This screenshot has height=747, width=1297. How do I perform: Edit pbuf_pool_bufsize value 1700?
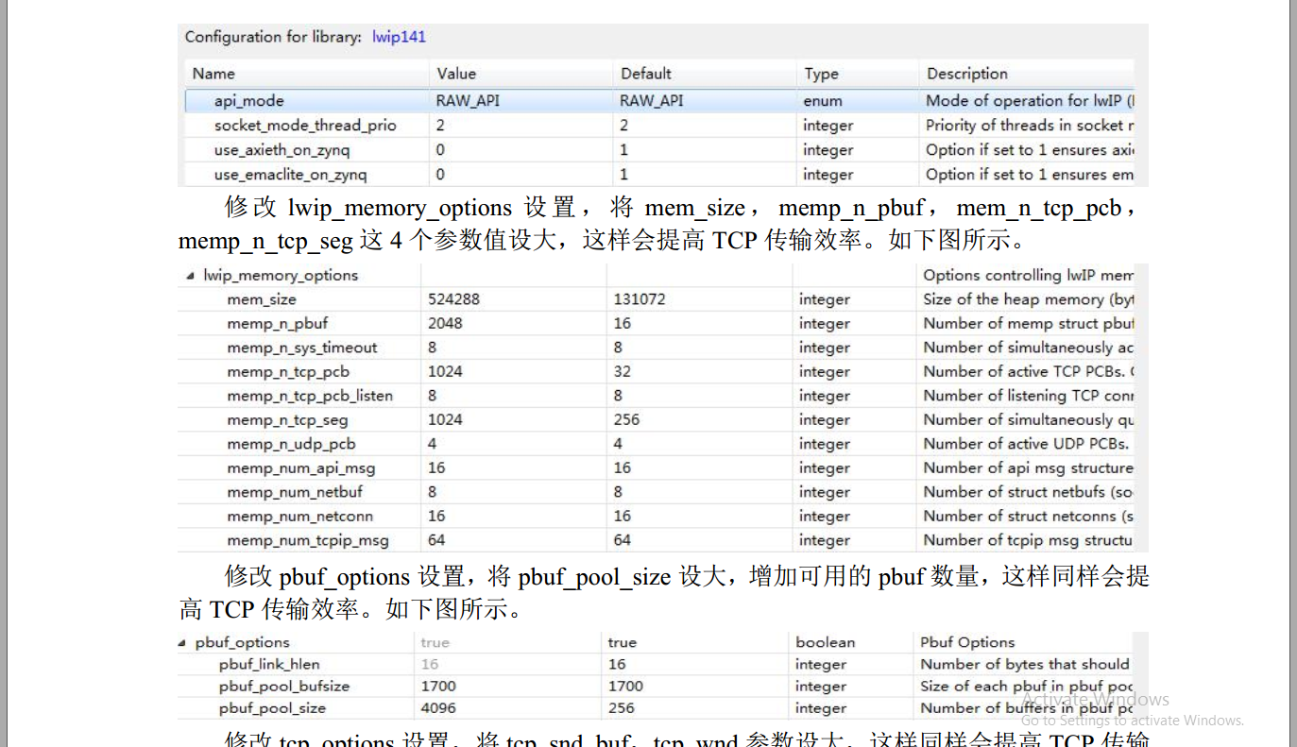438,687
